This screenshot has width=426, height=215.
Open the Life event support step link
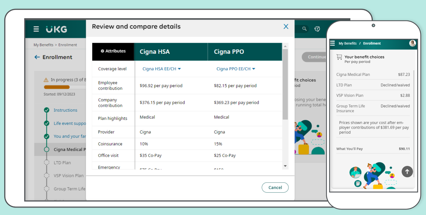70,123
